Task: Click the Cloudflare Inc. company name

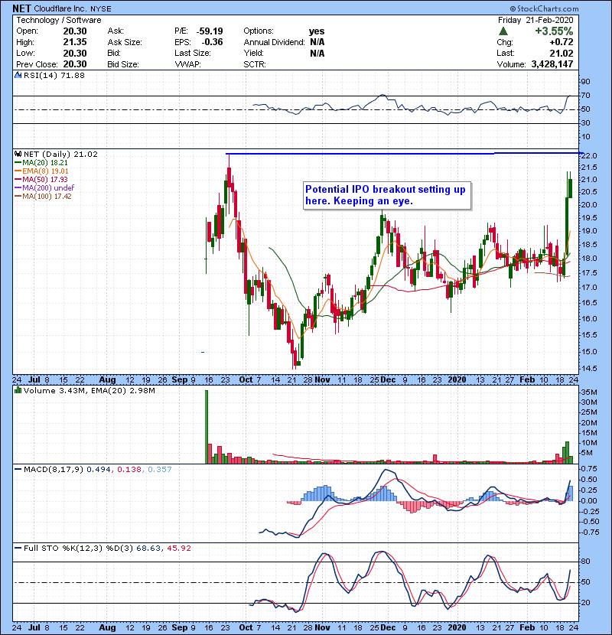Action: 60,8
